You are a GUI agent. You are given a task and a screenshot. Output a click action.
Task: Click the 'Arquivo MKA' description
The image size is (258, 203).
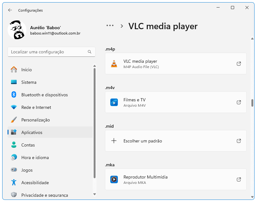134,183
